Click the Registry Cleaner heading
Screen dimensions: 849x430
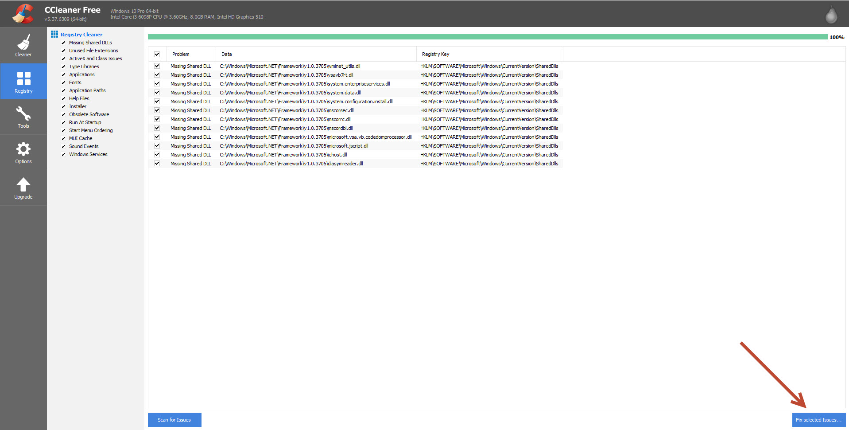pyautogui.click(x=81, y=35)
